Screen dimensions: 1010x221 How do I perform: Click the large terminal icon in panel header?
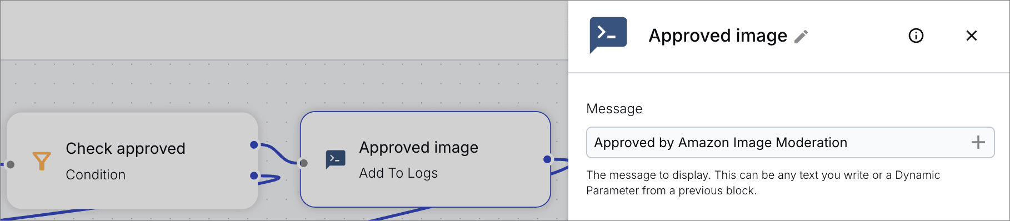(x=608, y=35)
